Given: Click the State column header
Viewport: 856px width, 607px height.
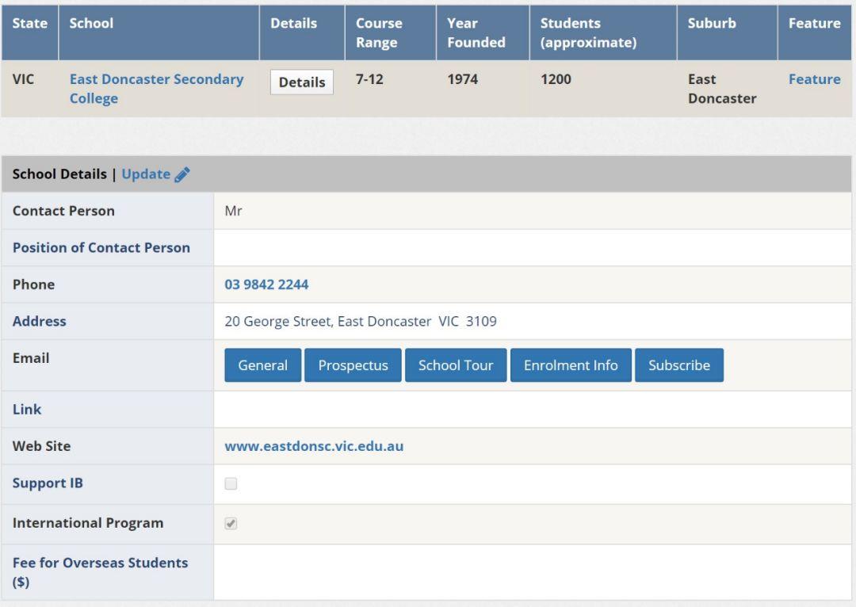Looking at the screenshot, I should pos(30,32).
